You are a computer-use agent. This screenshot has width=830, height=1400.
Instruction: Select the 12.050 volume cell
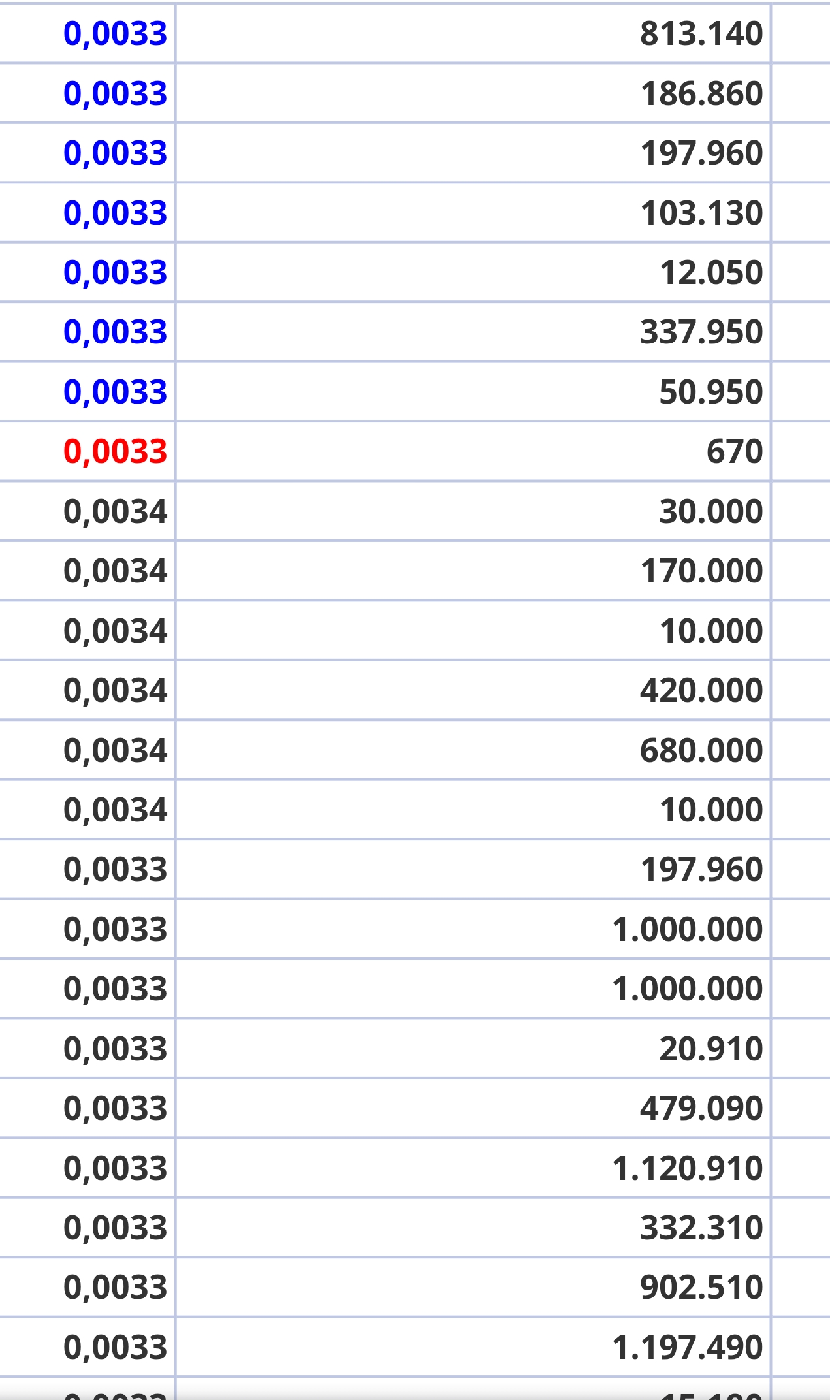(473, 272)
